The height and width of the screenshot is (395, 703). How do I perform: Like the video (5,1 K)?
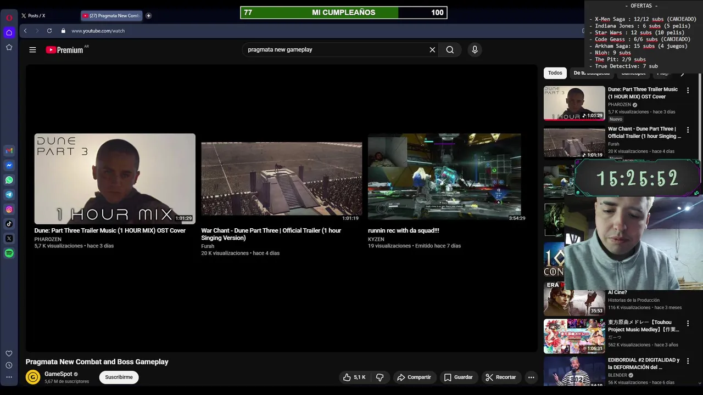354,377
